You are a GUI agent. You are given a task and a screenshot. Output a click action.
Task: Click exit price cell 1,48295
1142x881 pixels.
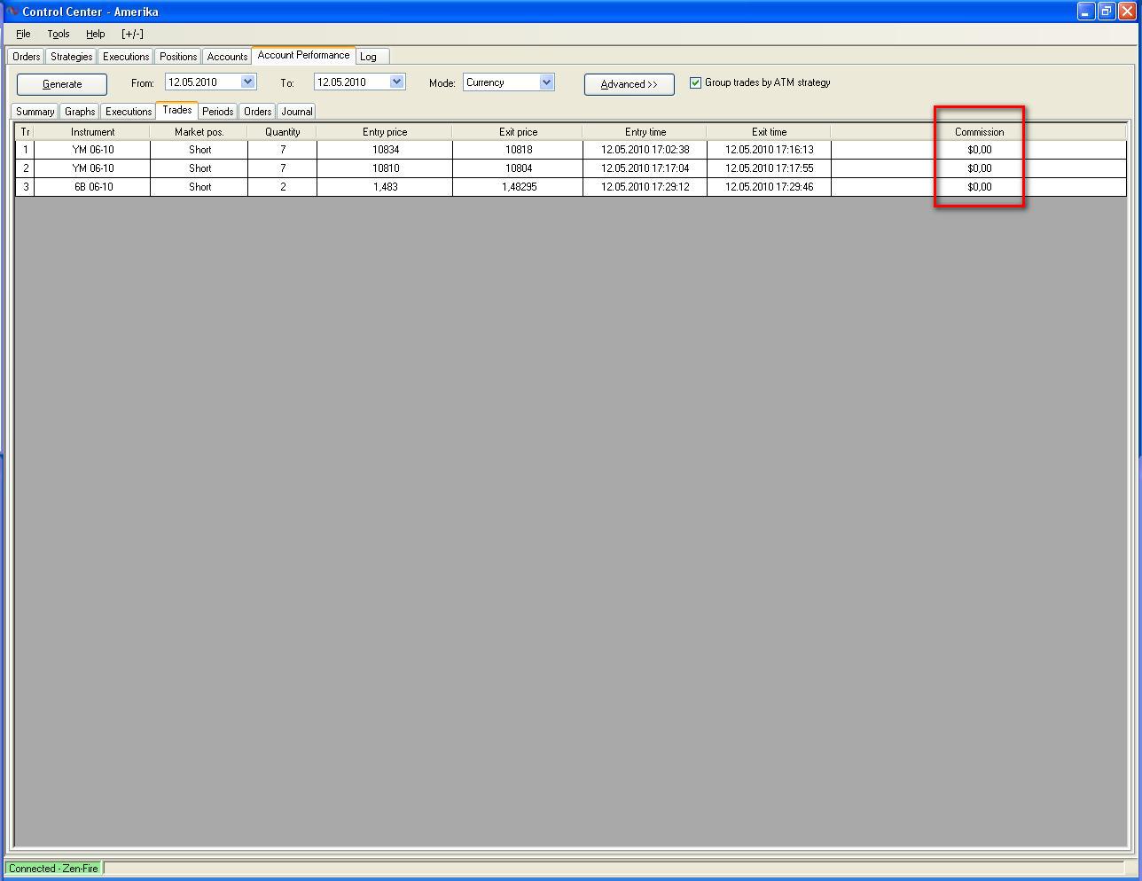coord(519,187)
